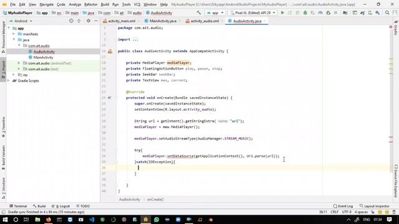399x224 pixels.
Task: Open the Pixel XL device selector dropdown
Action: tap(252, 12)
